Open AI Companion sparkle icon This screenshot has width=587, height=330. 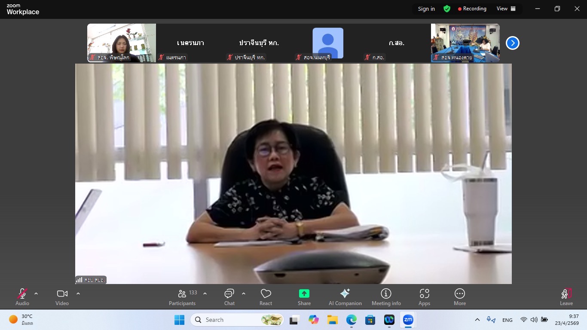[345, 294]
